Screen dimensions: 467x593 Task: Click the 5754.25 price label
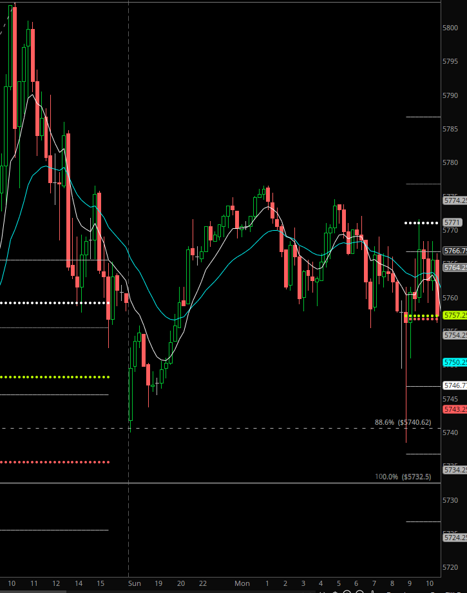pos(455,335)
